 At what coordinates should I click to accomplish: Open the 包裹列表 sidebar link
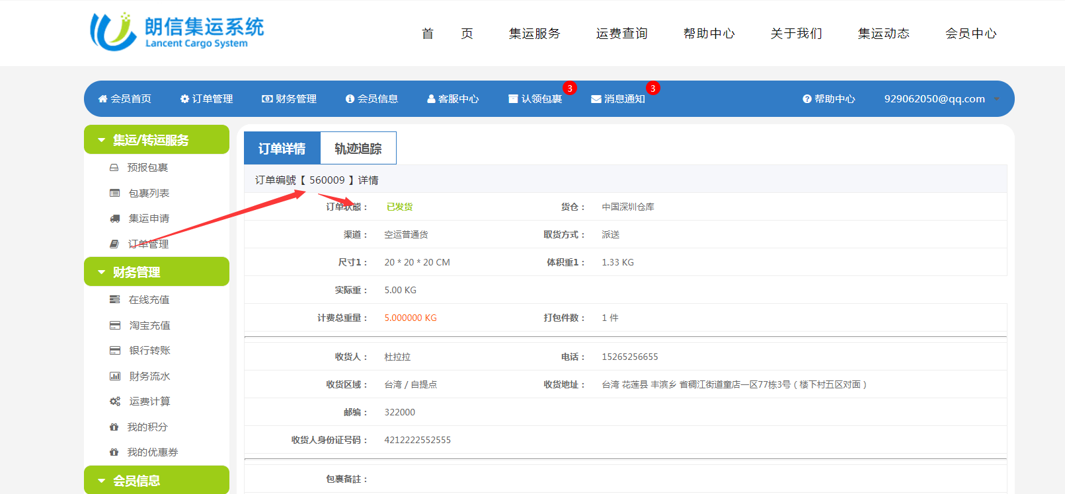[x=149, y=194]
